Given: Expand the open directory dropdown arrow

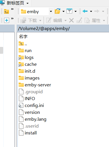Looking at the screenshot, I should (x=63, y=11).
